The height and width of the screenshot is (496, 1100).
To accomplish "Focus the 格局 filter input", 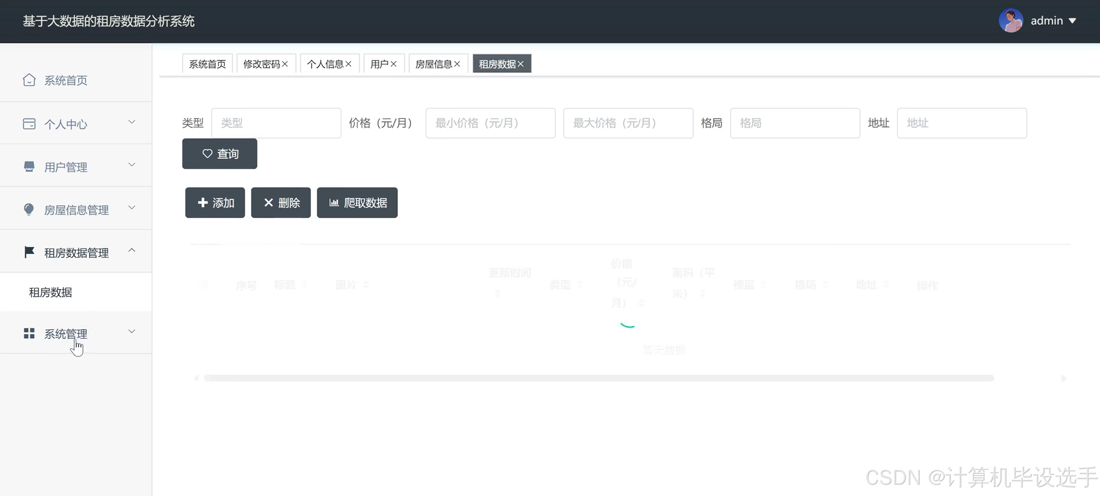I will click(795, 123).
